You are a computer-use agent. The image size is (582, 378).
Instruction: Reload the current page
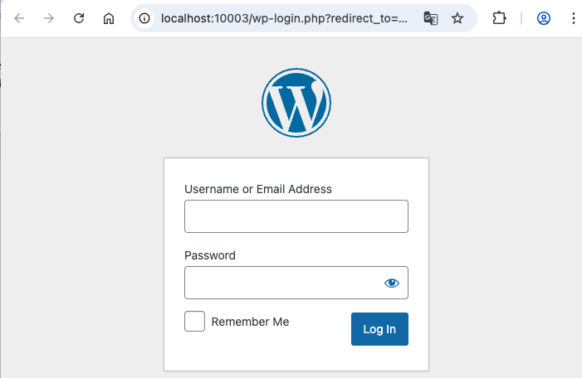coord(79,18)
